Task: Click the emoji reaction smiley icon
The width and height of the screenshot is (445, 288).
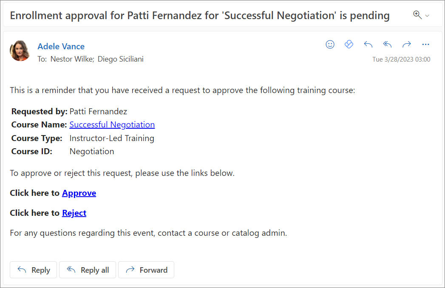Action: 330,45
